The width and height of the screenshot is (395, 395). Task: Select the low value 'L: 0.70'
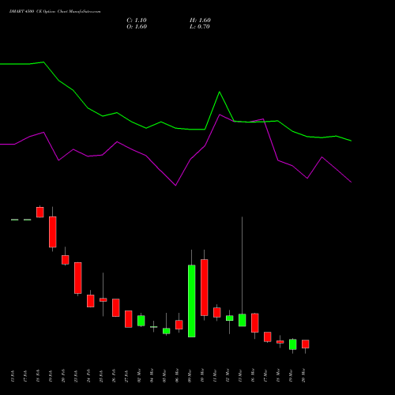tap(200, 27)
